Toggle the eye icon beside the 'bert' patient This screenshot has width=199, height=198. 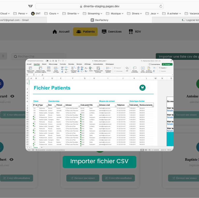point(11,159)
